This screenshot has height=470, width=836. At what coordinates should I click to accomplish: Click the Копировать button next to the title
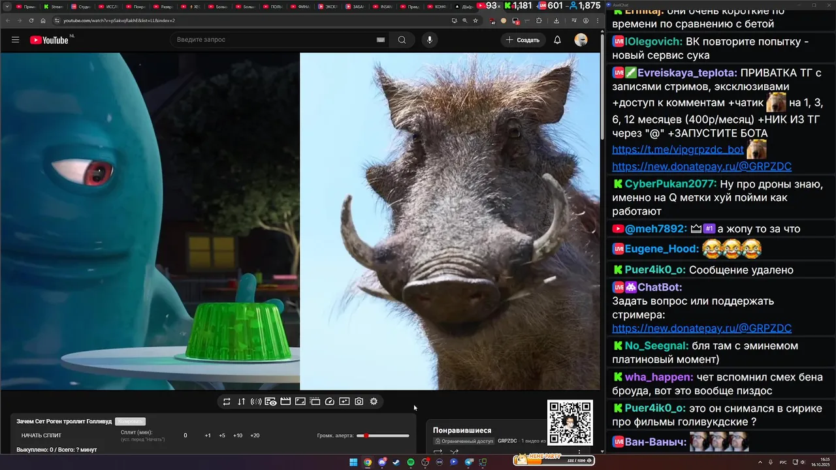(x=130, y=422)
